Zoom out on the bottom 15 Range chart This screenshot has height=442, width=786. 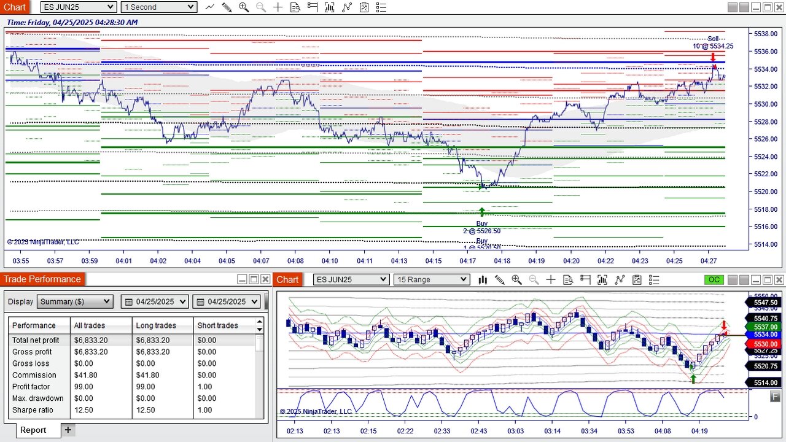pyautogui.click(x=534, y=279)
